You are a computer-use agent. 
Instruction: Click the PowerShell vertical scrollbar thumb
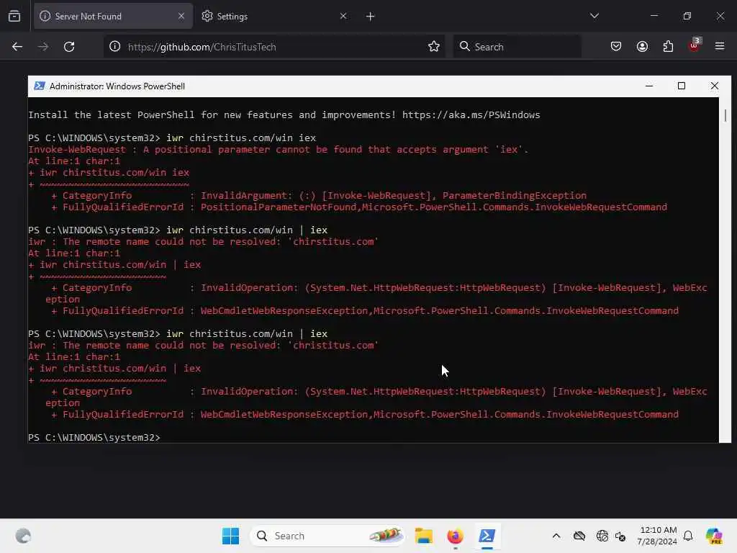(725, 115)
